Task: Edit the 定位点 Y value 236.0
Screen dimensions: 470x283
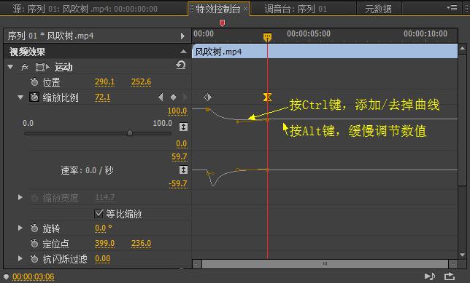Action: [141, 244]
